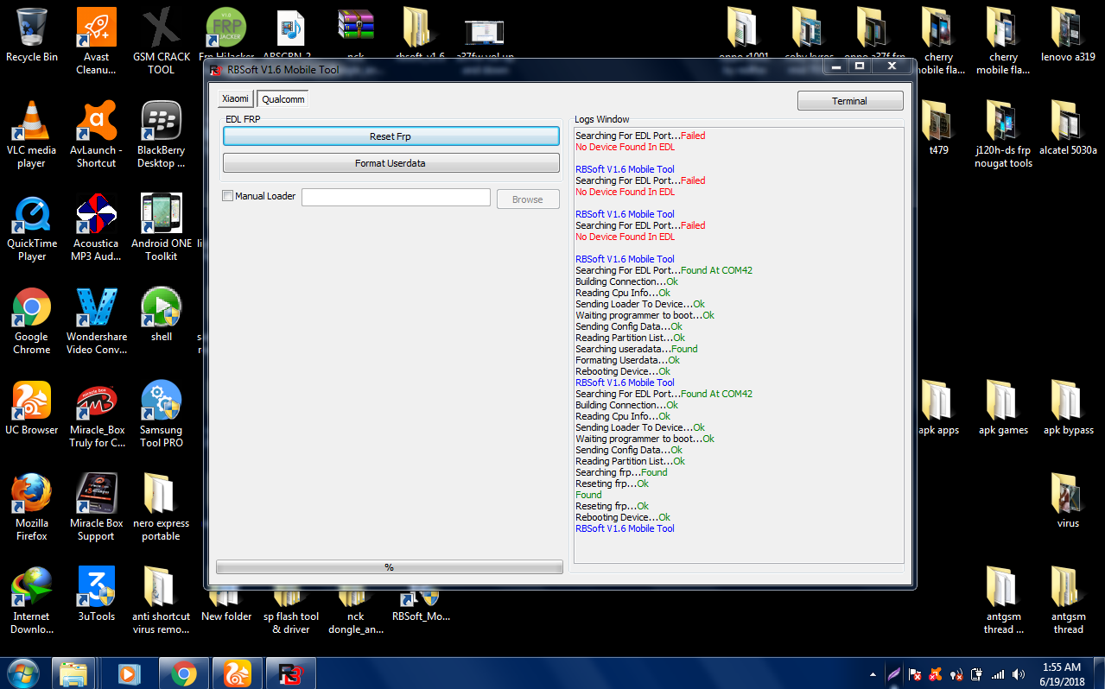Select the GSM CRACK TOOL icon

tap(162, 41)
